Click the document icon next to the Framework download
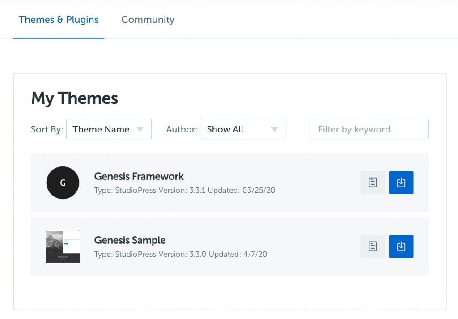458x319 pixels. [372, 183]
